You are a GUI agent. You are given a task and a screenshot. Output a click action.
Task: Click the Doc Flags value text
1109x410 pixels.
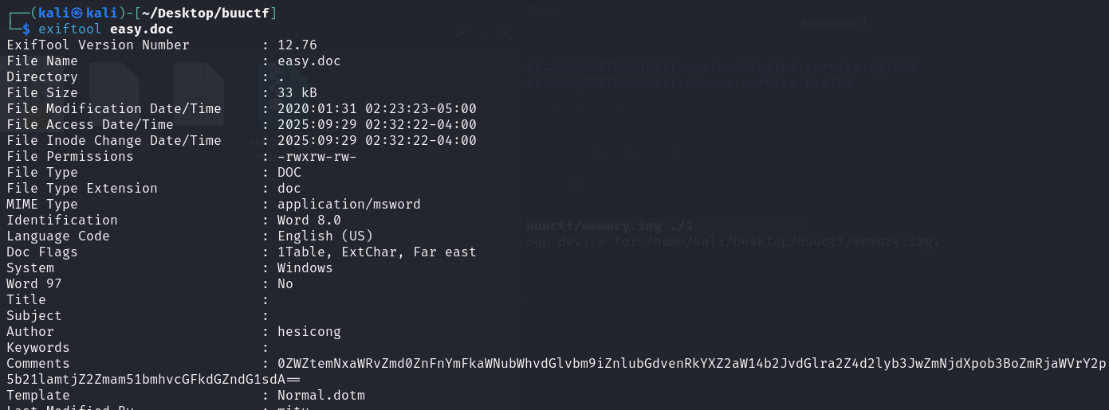coord(376,252)
